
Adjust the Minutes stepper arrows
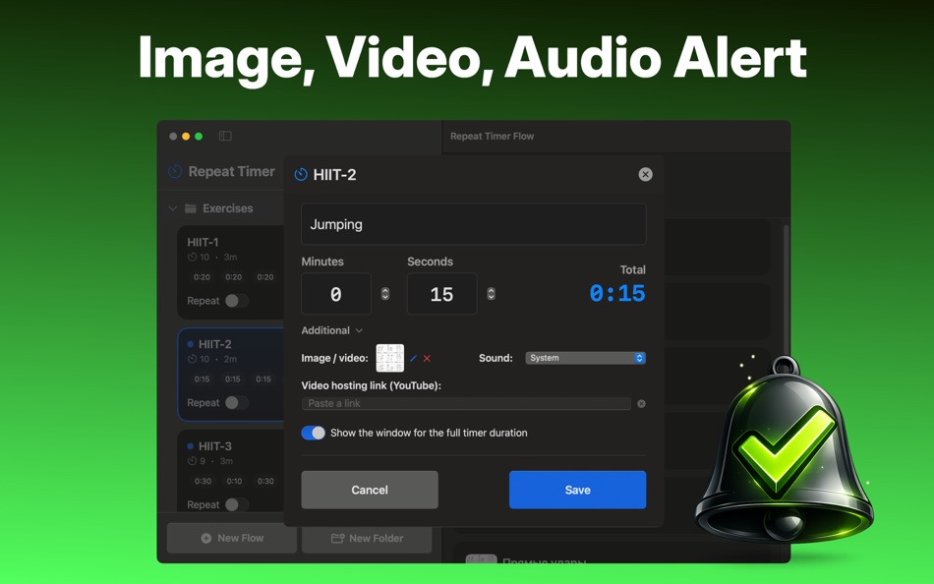385,294
